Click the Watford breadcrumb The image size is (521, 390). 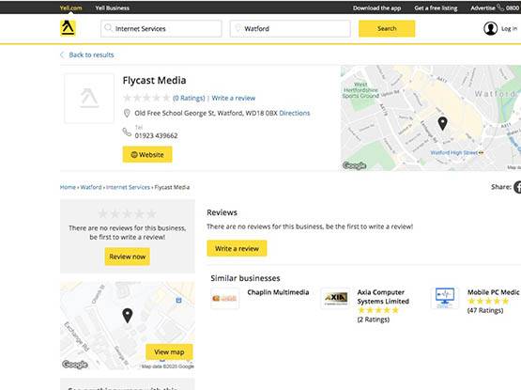pyautogui.click(x=91, y=187)
